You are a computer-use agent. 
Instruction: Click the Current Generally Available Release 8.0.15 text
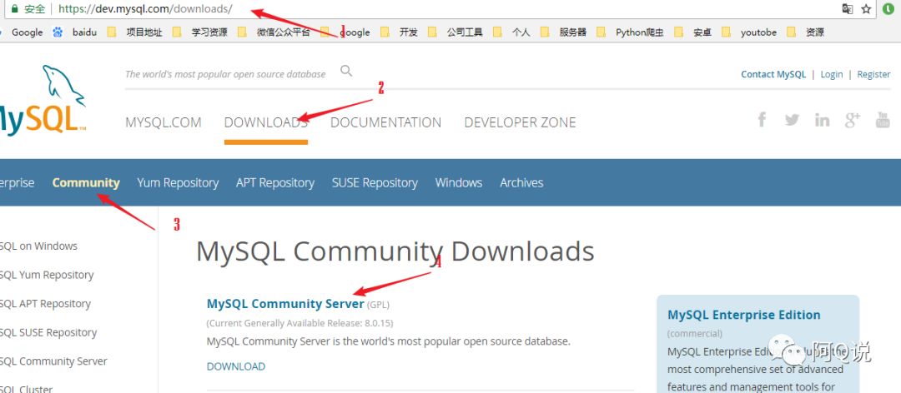click(300, 323)
